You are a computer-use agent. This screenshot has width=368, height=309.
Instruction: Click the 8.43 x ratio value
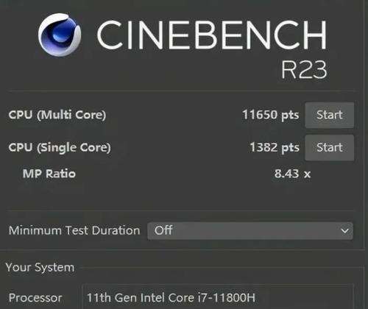pos(292,174)
